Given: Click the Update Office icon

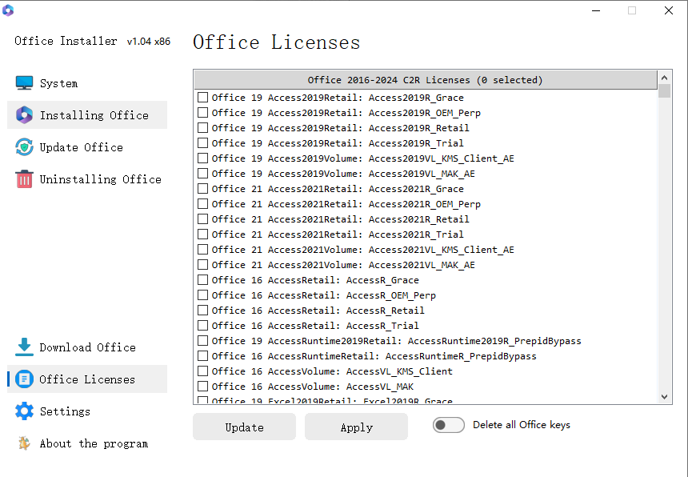Looking at the screenshot, I should (22, 147).
